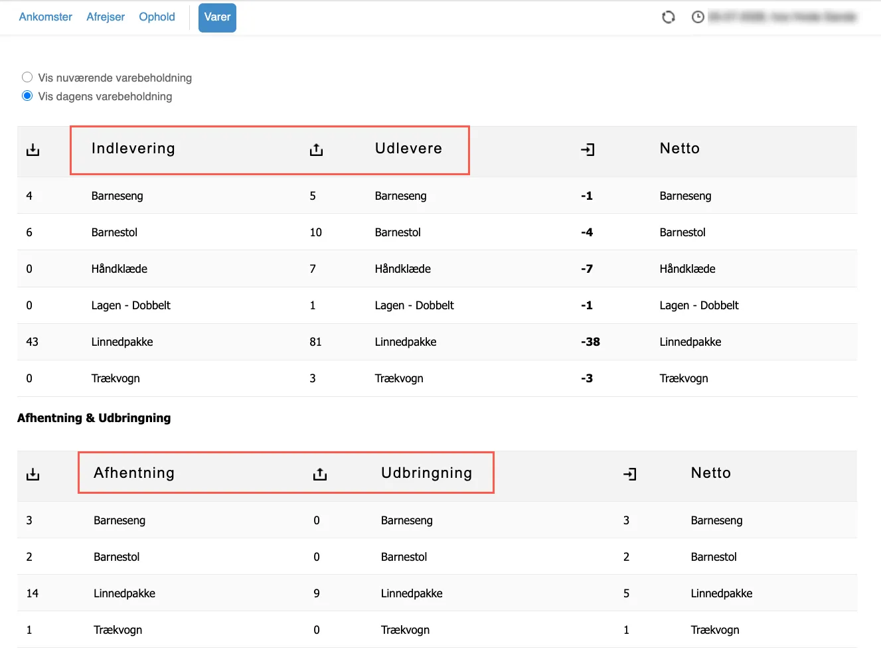This screenshot has width=881, height=665.
Task: Click the refresh icon in the top bar
Action: 669,17
